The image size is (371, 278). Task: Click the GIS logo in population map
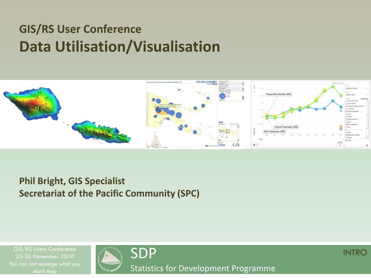click(x=236, y=144)
